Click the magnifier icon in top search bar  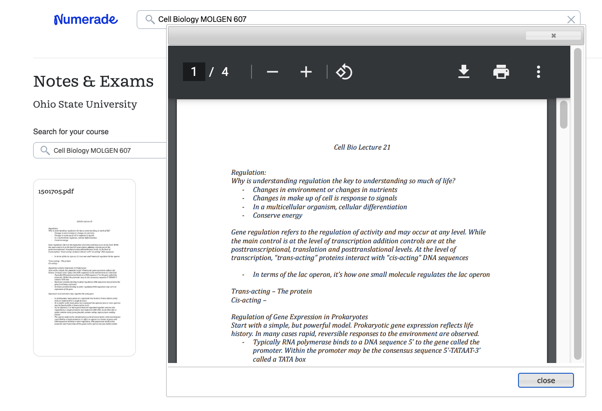150,19
